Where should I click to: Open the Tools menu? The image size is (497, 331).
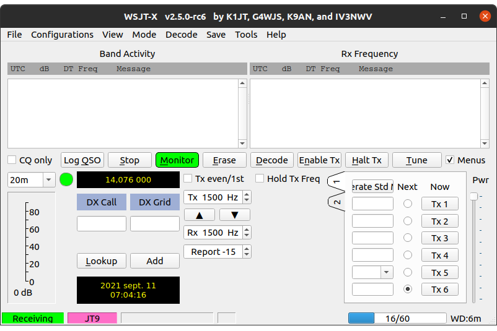coord(246,35)
